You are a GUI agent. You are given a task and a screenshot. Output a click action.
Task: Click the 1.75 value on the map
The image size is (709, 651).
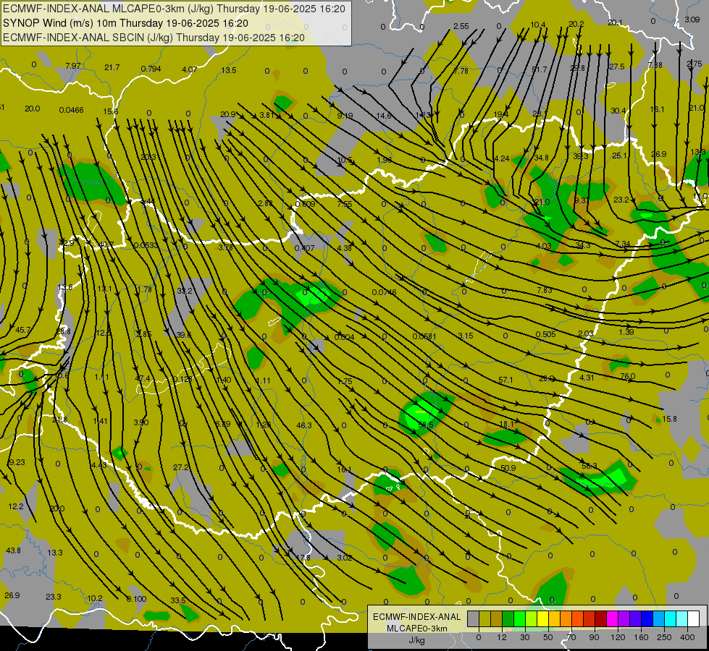point(345,381)
